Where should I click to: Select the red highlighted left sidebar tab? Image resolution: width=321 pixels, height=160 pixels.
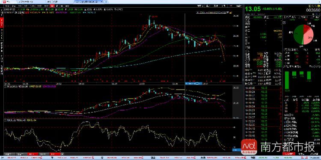pyautogui.click(x=2, y=23)
